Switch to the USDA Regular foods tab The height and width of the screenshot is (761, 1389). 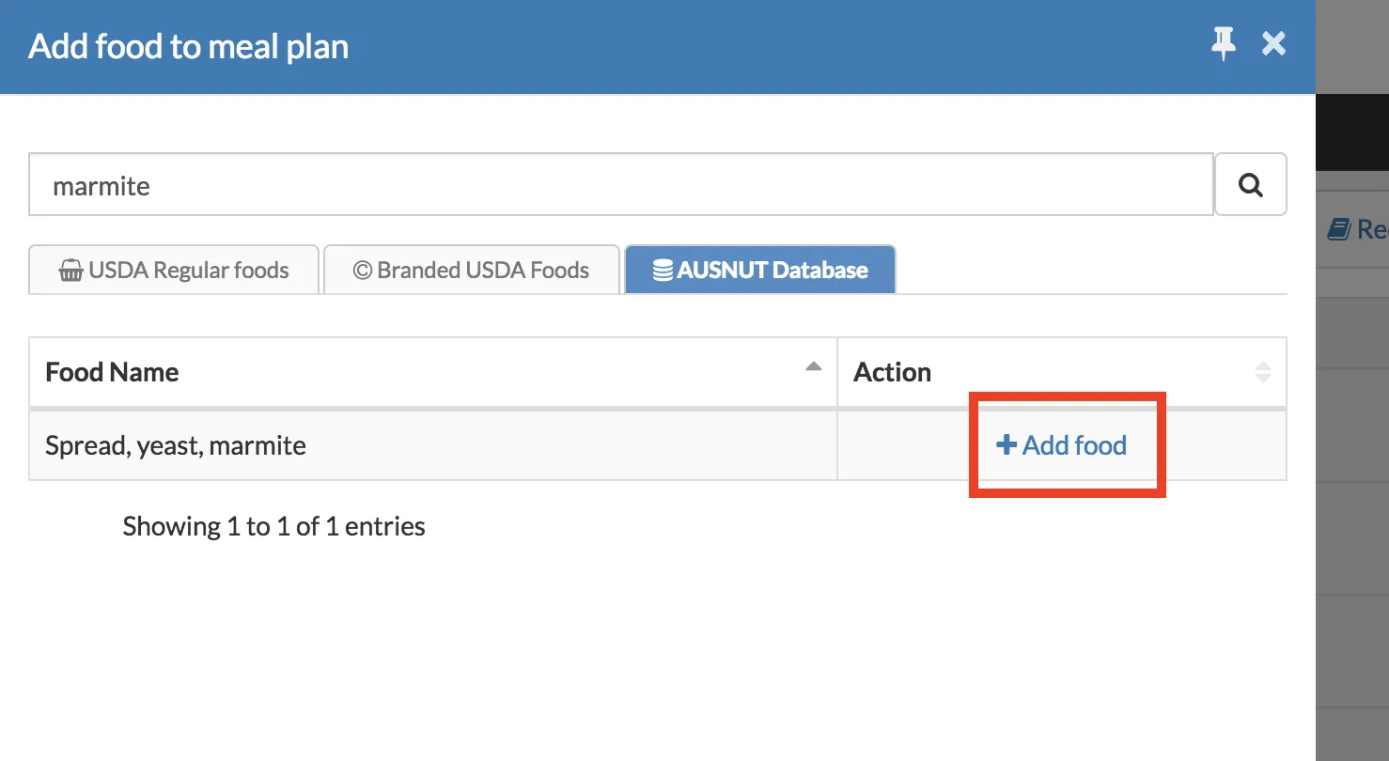click(x=188, y=271)
